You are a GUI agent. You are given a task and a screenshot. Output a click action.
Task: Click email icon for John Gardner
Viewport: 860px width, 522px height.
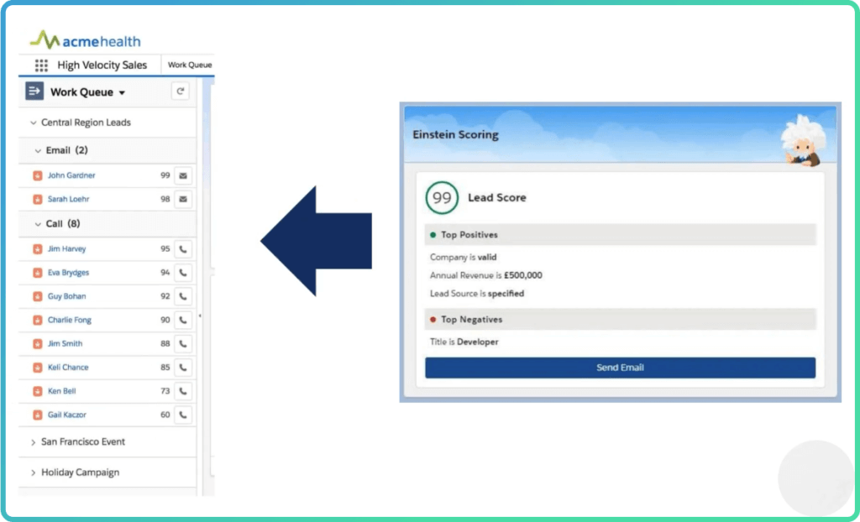(183, 175)
